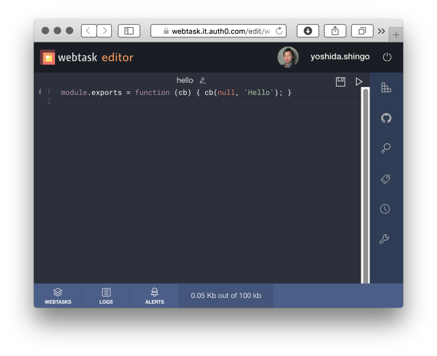Rename webtask using the pencil edit icon
The image size is (437, 356).
(x=203, y=81)
